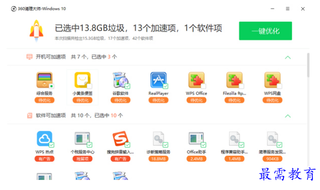Click the 共 7 个，已选中 3 个 count text
This screenshot has width=320, height=190.
click(94, 57)
